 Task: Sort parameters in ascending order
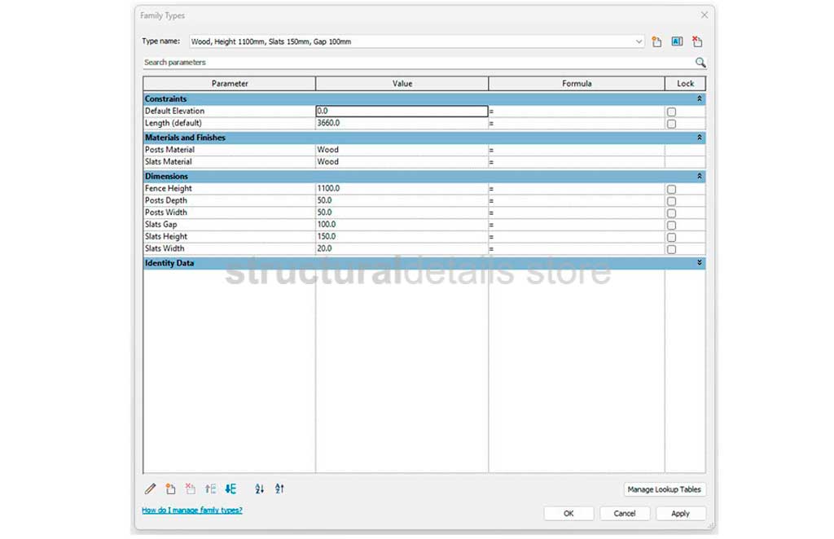(260, 489)
